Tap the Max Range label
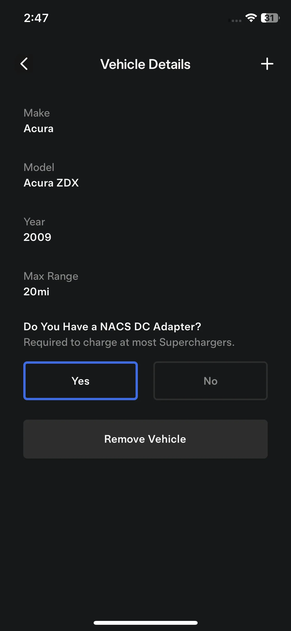 pos(51,276)
